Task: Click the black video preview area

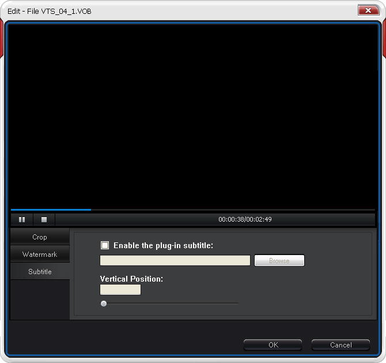Action: click(x=192, y=115)
